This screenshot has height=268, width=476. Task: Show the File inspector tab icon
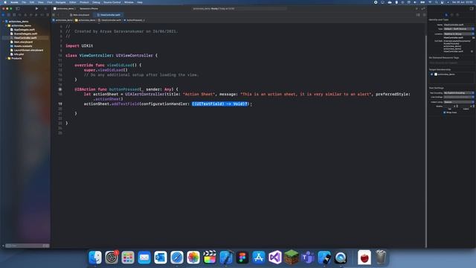[x=446, y=15]
